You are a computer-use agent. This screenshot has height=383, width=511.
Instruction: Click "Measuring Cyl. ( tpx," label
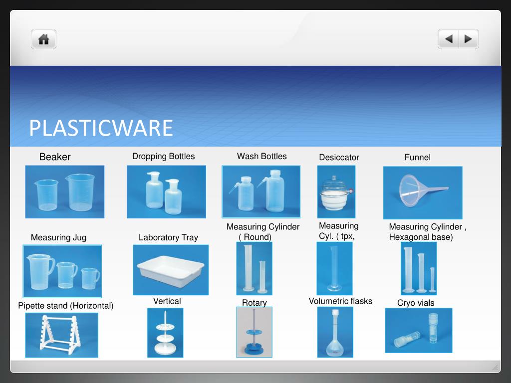click(x=339, y=231)
